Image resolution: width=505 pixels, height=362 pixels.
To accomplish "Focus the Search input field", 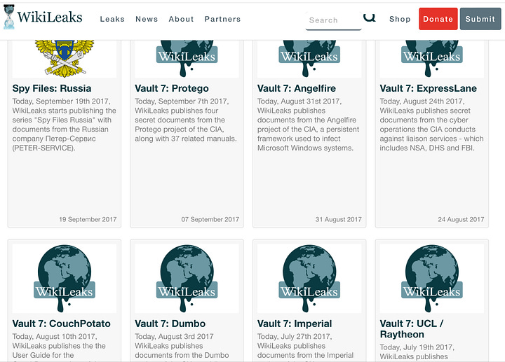I will pyautogui.click(x=333, y=20).
